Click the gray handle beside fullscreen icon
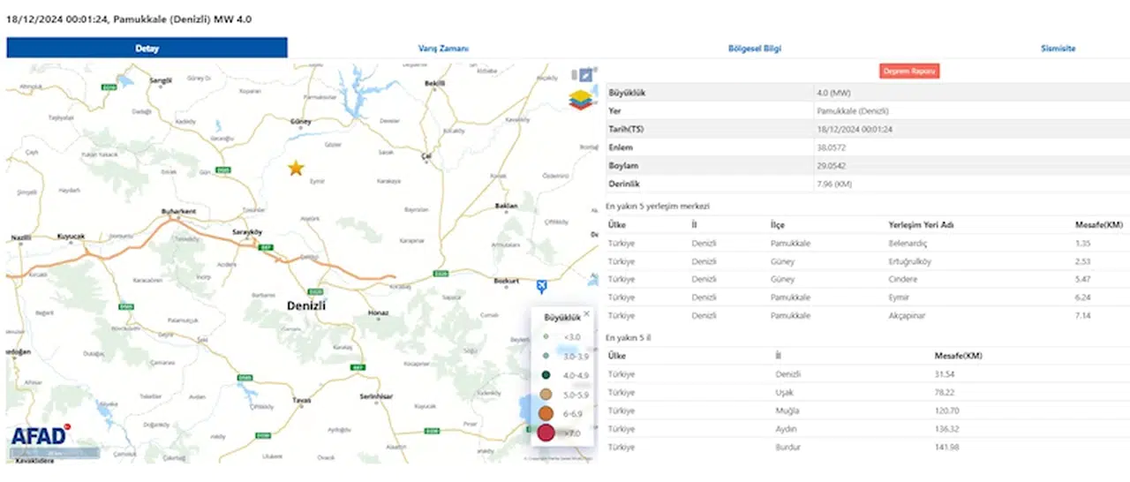The image size is (1130, 482). tap(573, 75)
